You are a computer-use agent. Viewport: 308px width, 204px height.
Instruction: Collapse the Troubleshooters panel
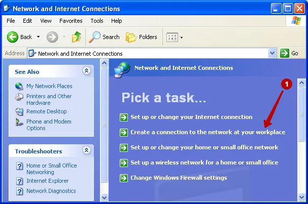pos(87,150)
